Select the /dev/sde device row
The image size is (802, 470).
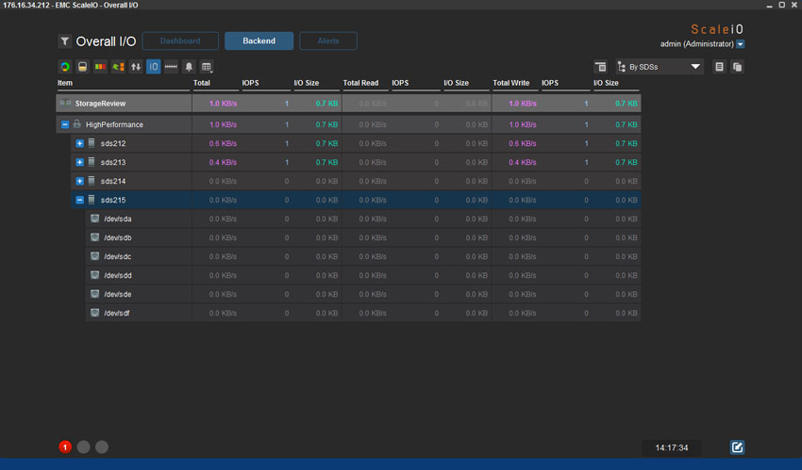click(363, 294)
